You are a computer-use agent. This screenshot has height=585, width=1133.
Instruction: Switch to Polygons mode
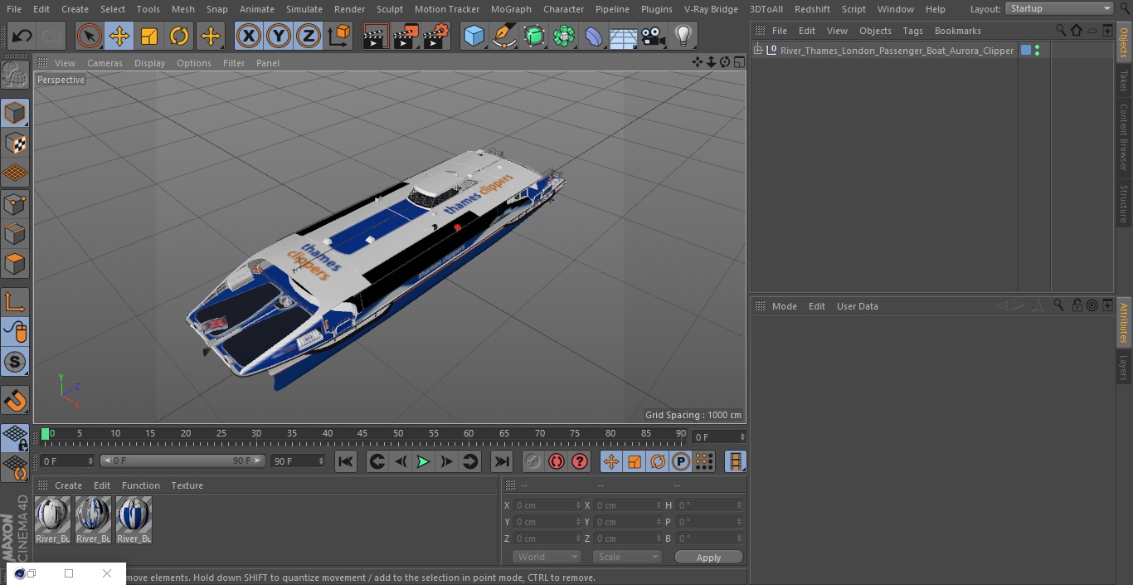tap(15, 264)
